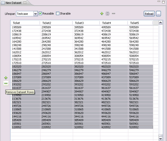167x141 pixels.
Task: Click cell 486847 in Ticket4 column
Action: (114, 74)
